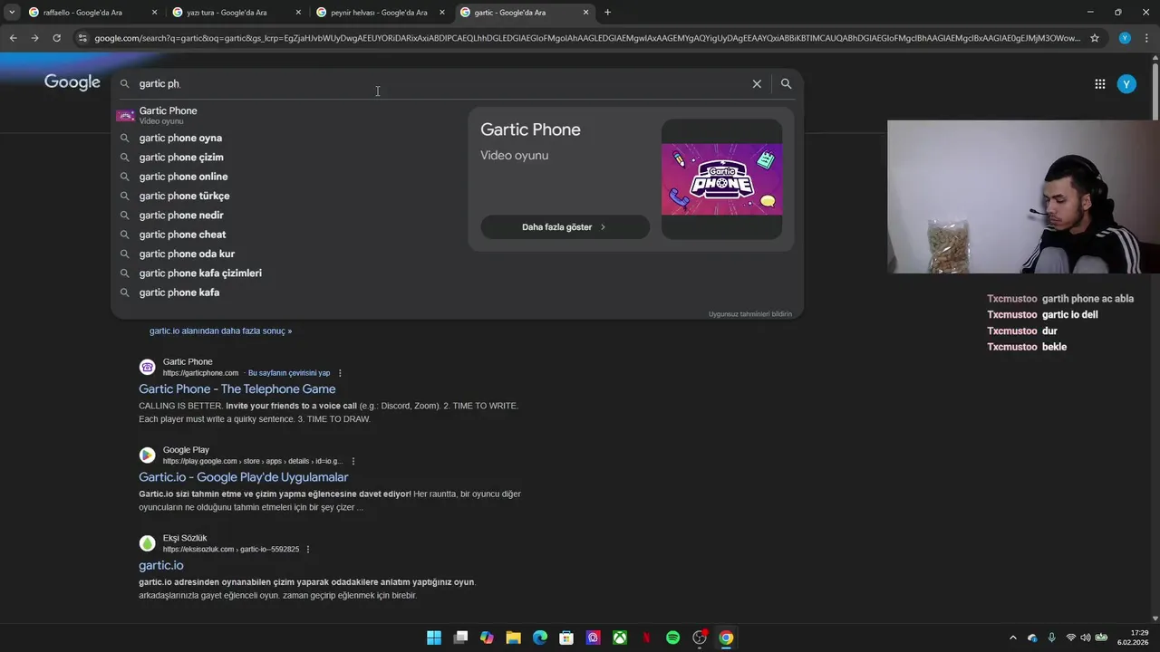Open more results from gartic.io link

tap(220, 331)
